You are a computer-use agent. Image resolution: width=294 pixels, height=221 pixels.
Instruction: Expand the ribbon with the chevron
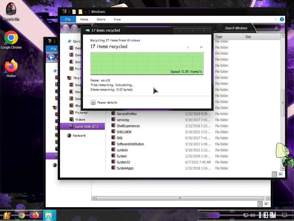click(275, 19)
